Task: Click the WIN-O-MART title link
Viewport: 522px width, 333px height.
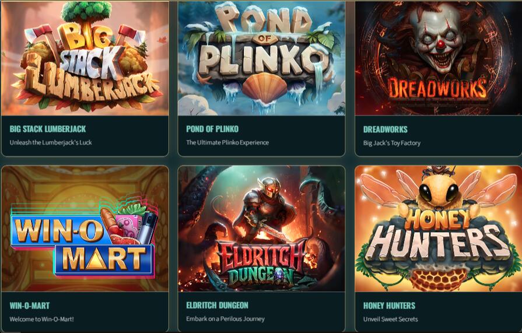Action: pos(30,306)
